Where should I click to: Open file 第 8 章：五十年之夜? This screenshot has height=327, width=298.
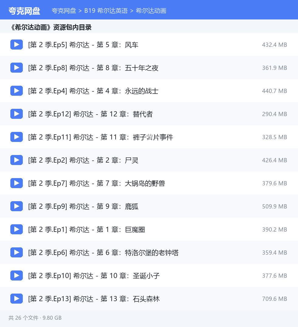click(x=93, y=68)
